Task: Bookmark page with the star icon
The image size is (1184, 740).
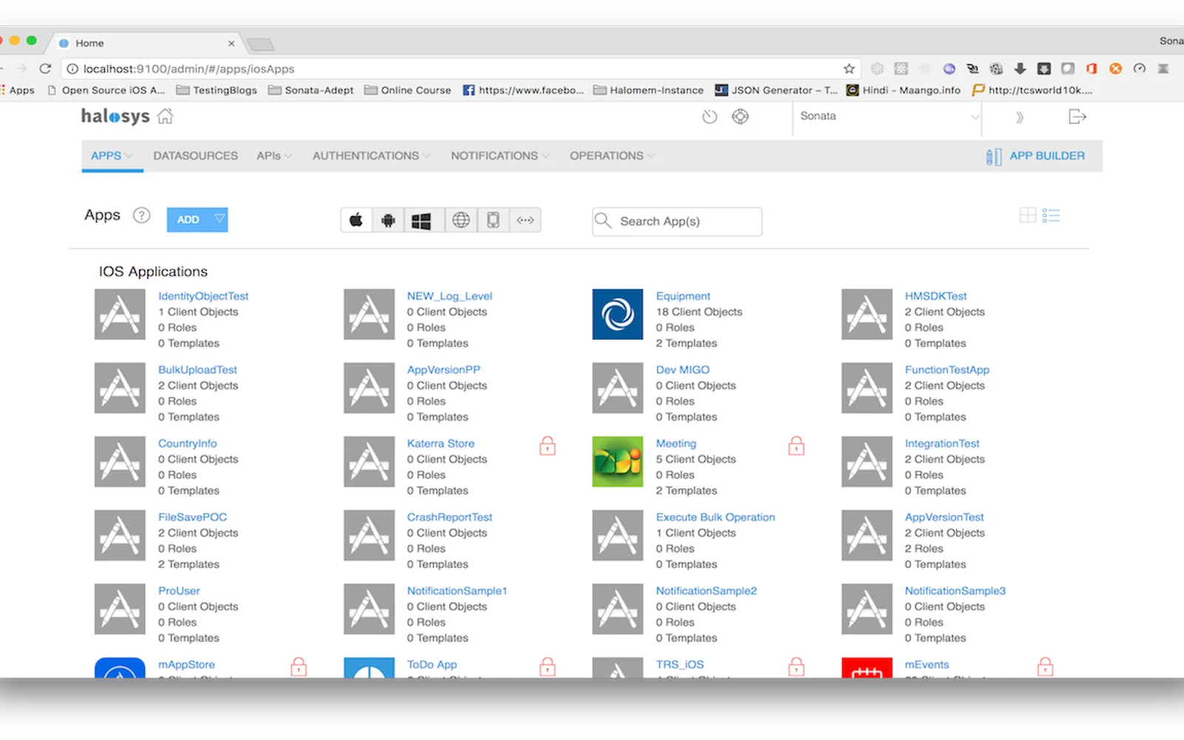Action: point(849,69)
